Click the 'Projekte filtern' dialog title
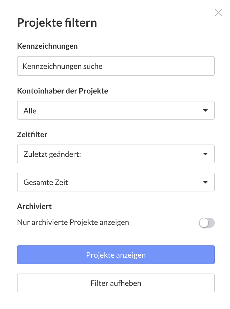230x309 pixels. 57,23
